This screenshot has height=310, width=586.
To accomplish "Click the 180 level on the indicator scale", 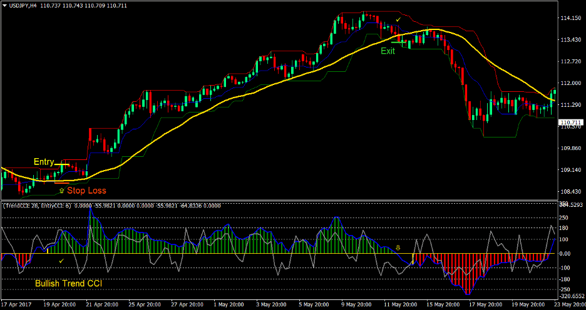I will coord(564,228).
